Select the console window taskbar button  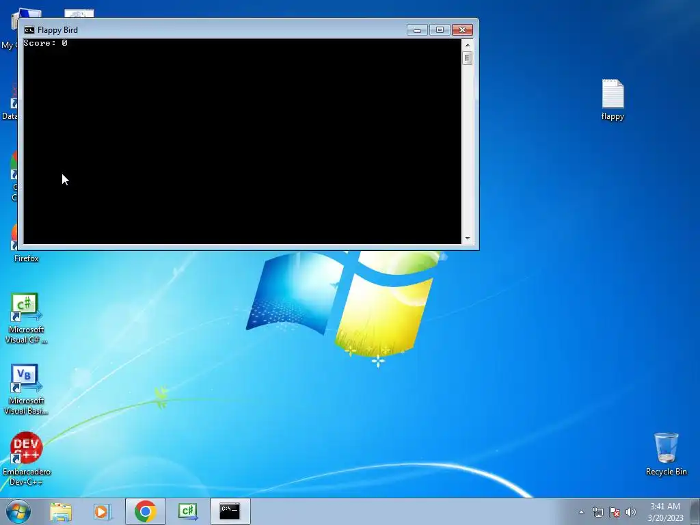(x=230, y=511)
